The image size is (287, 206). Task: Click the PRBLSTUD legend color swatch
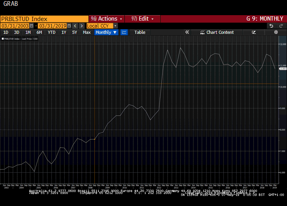[x=2, y=39]
